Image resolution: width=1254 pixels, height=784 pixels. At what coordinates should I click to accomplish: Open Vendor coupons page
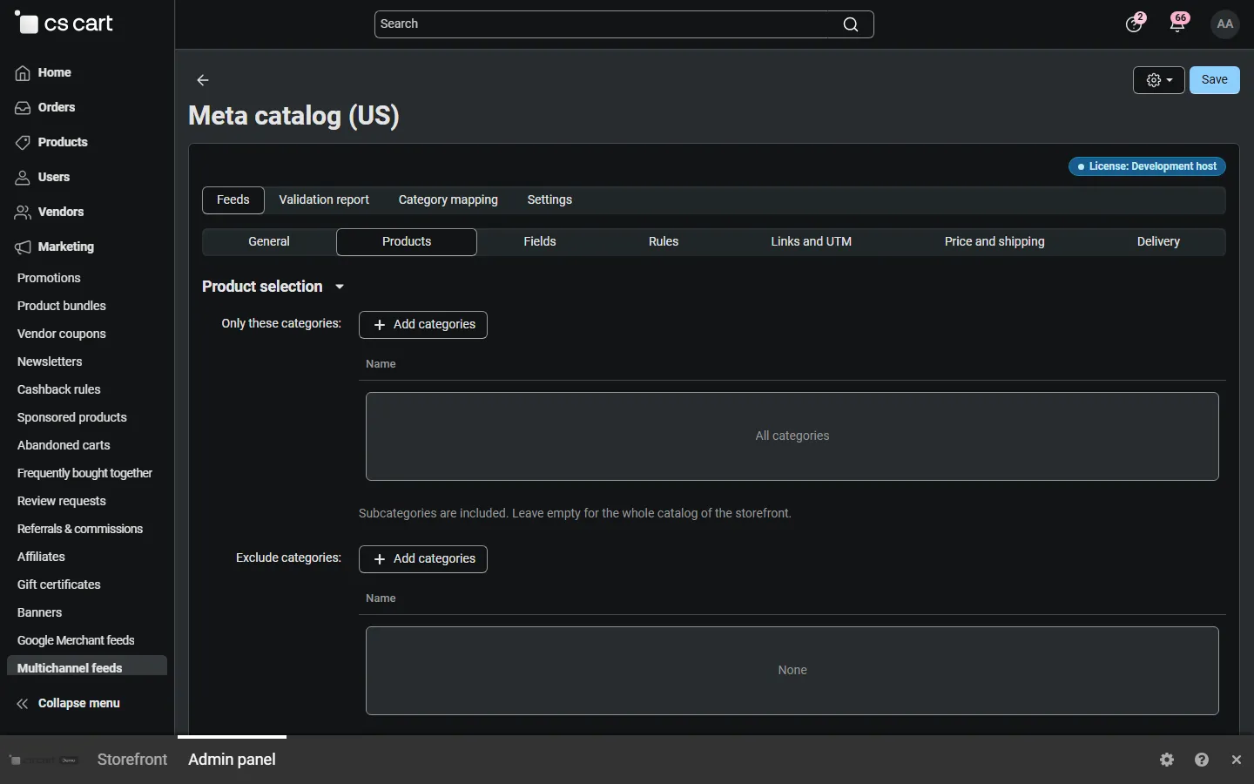pyautogui.click(x=62, y=335)
